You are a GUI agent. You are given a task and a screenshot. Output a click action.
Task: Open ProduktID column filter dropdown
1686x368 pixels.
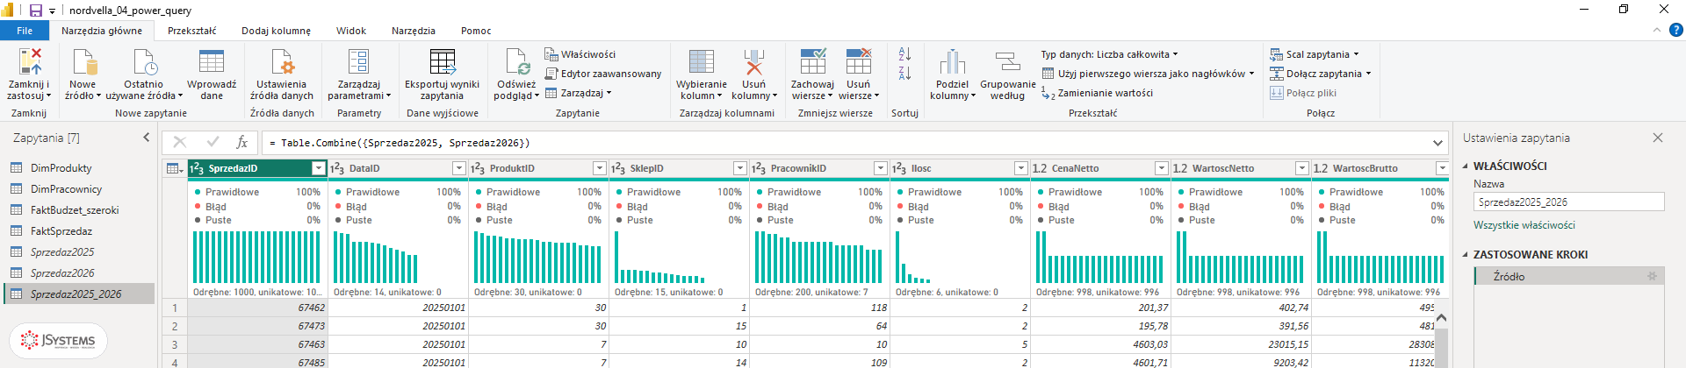pyautogui.click(x=599, y=168)
